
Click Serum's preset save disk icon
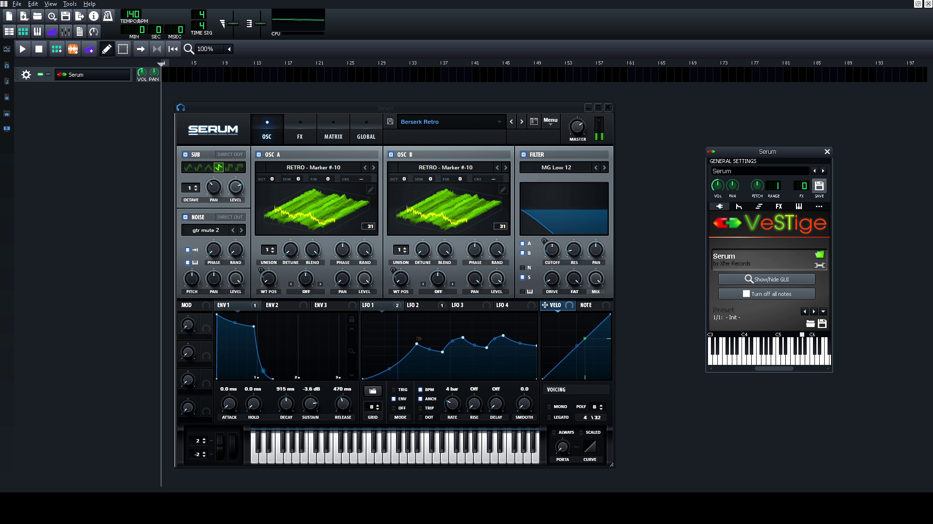tap(390, 122)
